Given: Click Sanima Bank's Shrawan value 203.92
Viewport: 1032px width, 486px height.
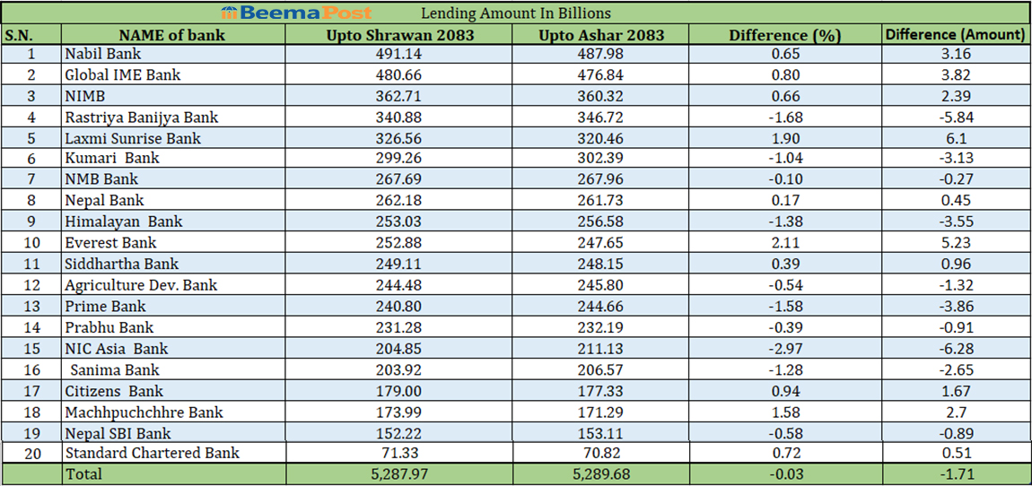Looking at the screenshot, I should click(x=400, y=369).
